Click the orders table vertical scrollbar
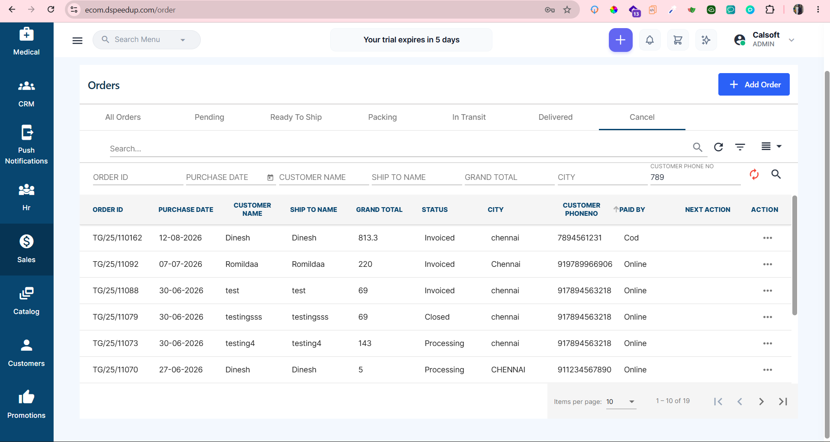The width and height of the screenshot is (830, 442). point(795,255)
